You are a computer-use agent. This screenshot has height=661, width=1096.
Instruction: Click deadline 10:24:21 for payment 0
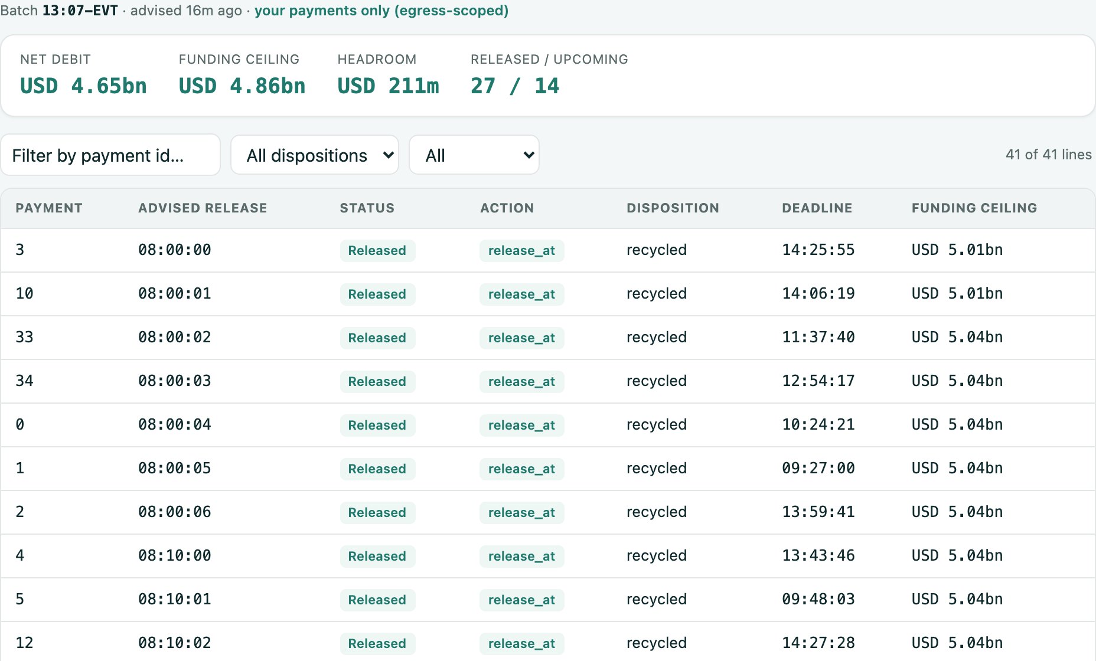tap(818, 424)
